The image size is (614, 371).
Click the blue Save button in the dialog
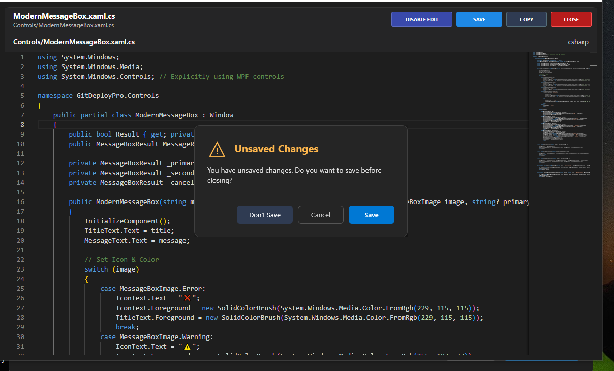coord(371,215)
